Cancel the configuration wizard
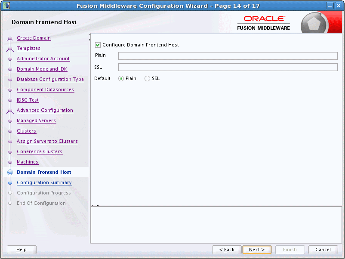 pyautogui.click(x=323, y=250)
